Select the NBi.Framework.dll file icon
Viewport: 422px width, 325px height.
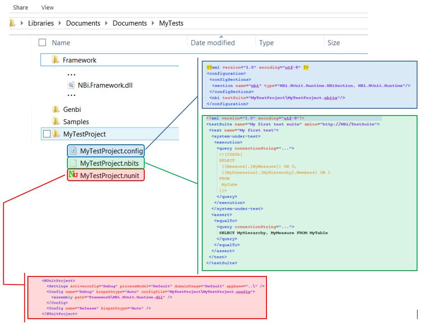71,85
